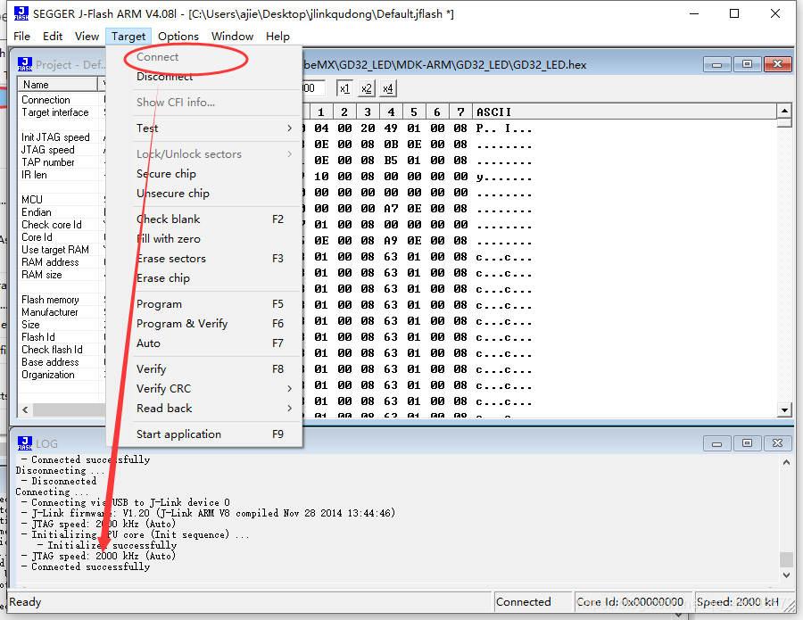Click the Project panel left scroll arrow
This screenshot has width=803, height=620.
(x=25, y=409)
